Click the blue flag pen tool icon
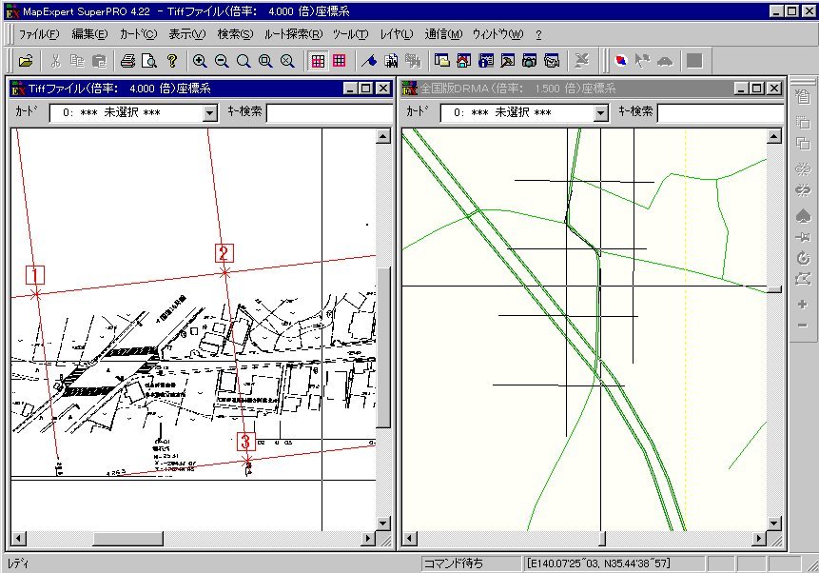The height and width of the screenshot is (573, 819). [x=369, y=61]
